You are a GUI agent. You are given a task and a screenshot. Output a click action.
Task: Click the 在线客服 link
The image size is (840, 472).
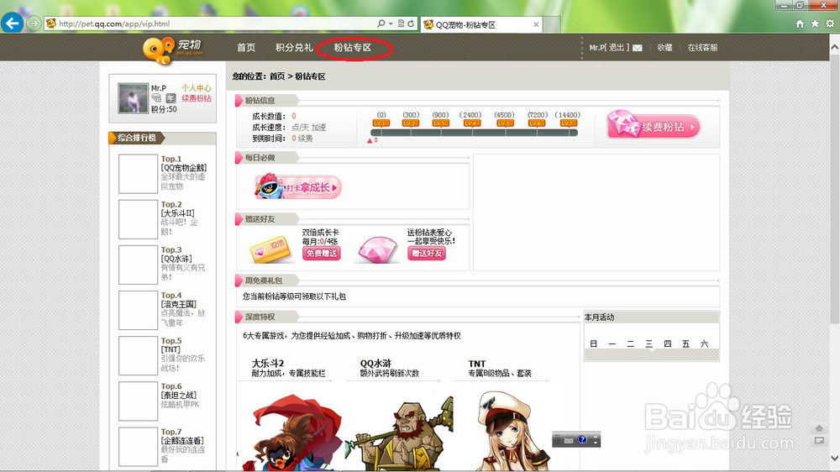[702, 48]
